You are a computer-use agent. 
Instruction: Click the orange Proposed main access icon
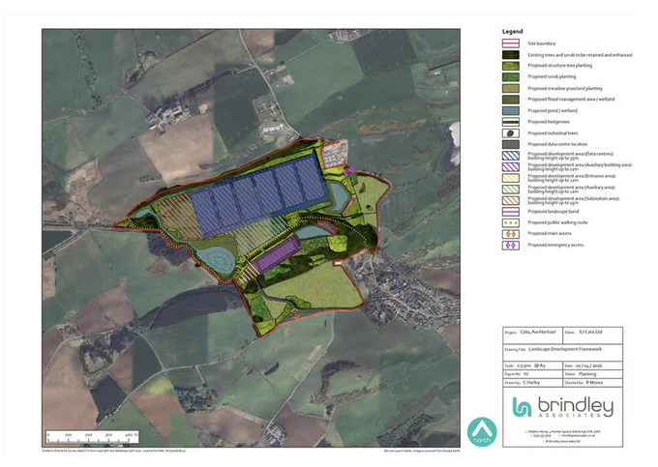tap(510, 234)
